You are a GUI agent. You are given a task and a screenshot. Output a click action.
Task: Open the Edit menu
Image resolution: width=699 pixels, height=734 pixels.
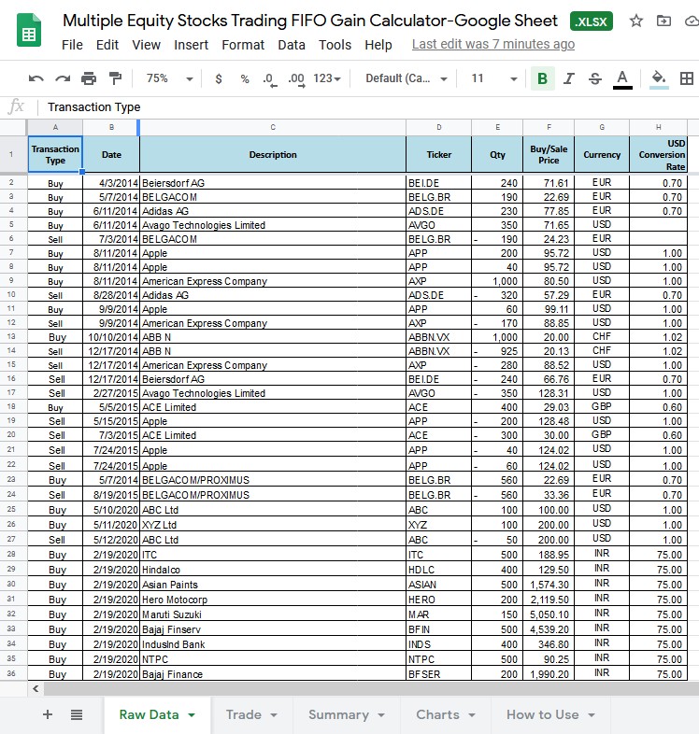tap(107, 45)
